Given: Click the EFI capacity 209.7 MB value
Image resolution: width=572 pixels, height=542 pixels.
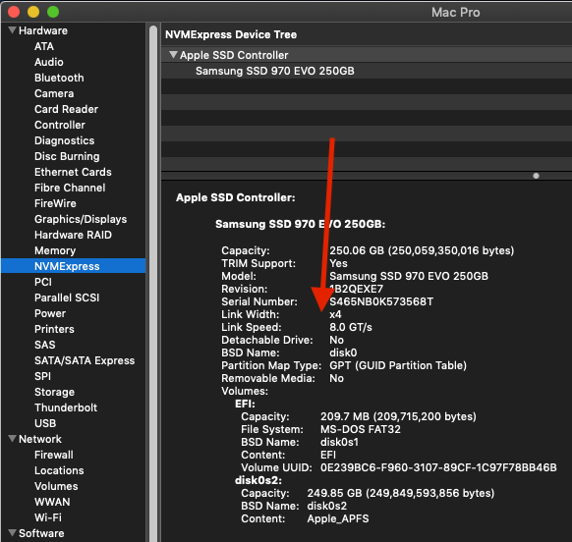Looking at the screenshot, I should click(398, 416).
